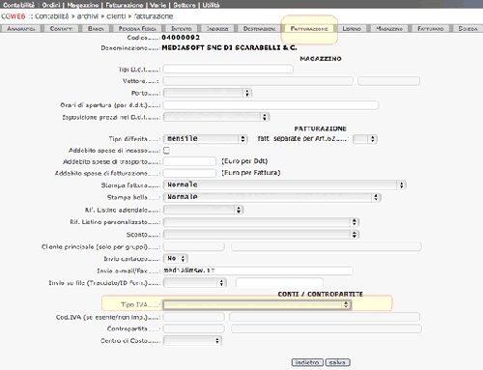Click the salva button
483x370 pixels.
coord(337,362)
